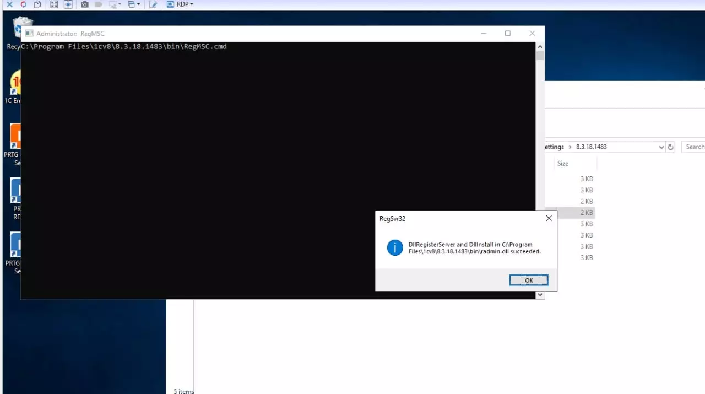705x394 pixels.
Task: Click the full screen icon in top toolbar
Action: [x=68, y=4]
